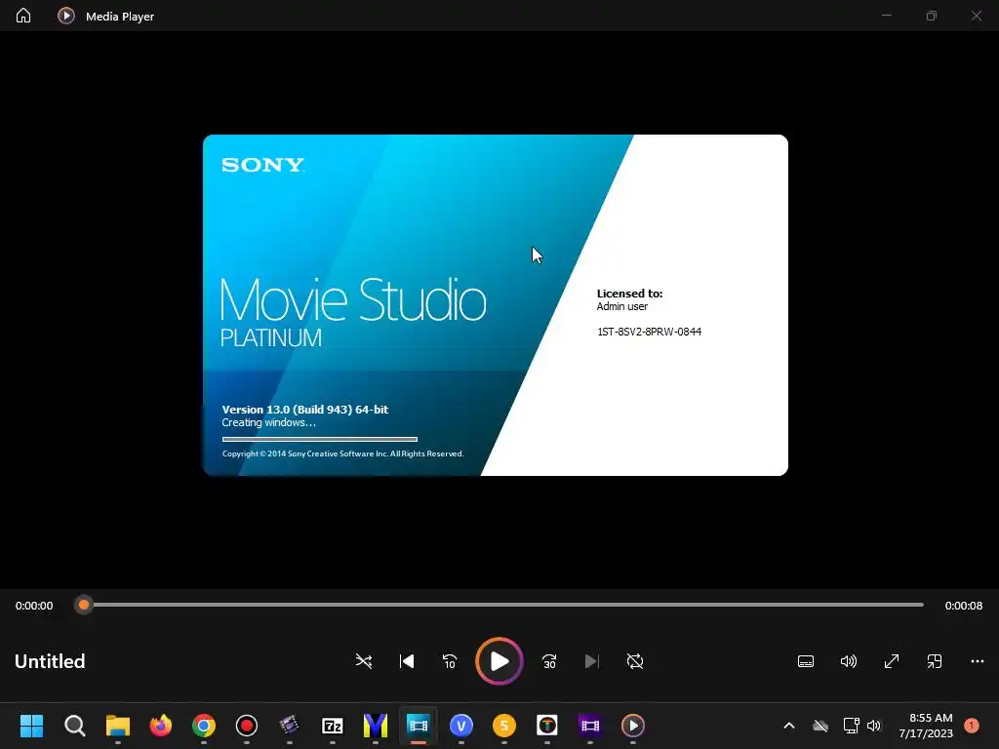Switch to Media Player taskbar icon
This screenshot has width=999, height=749.
coord(633,726)
